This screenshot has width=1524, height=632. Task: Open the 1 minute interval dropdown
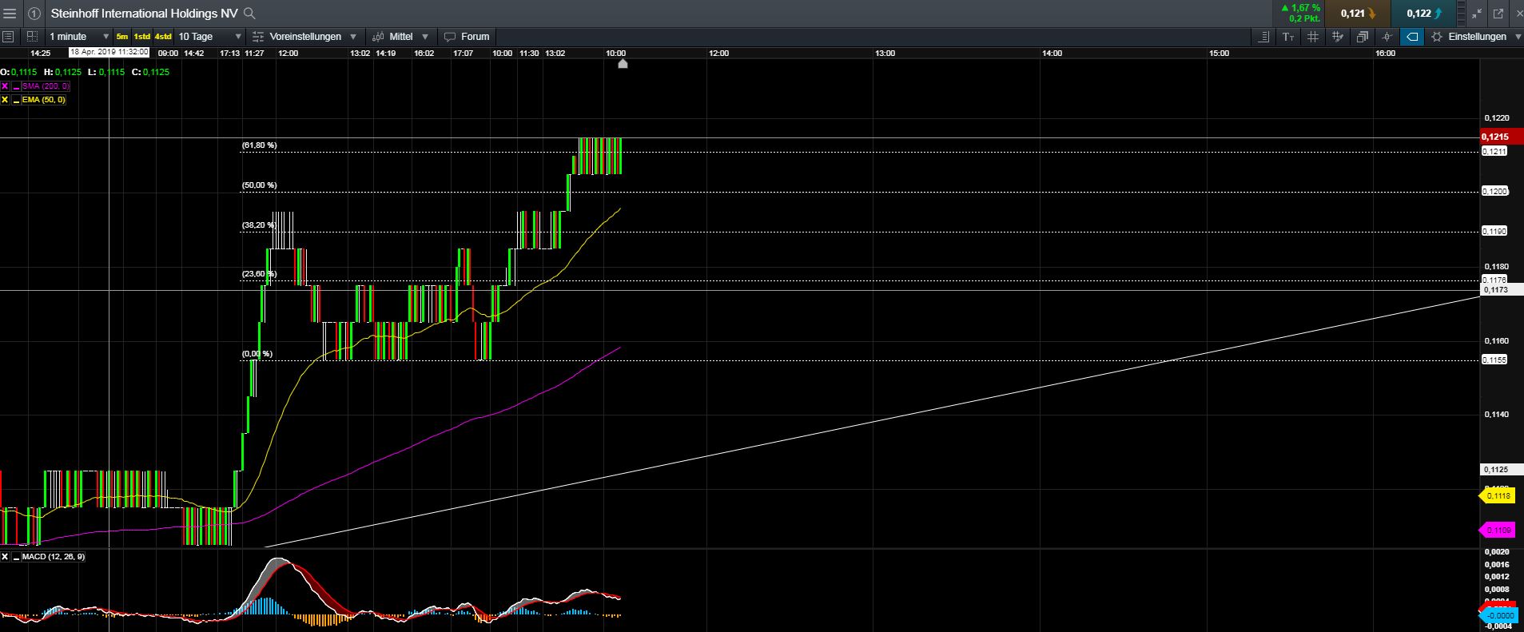[x=79, y=37]
